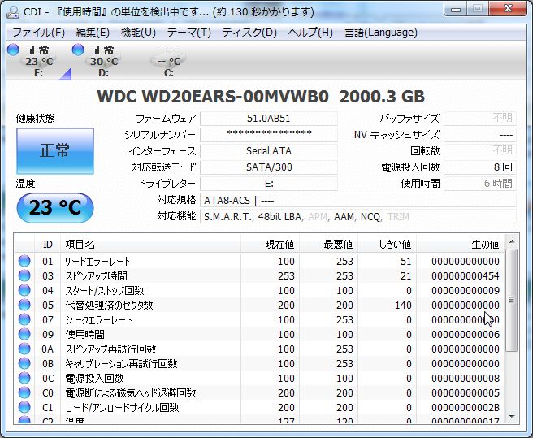This screenshot has height=438, width=533.
Task: Click the 最悪値 column header
Action: 329,244
